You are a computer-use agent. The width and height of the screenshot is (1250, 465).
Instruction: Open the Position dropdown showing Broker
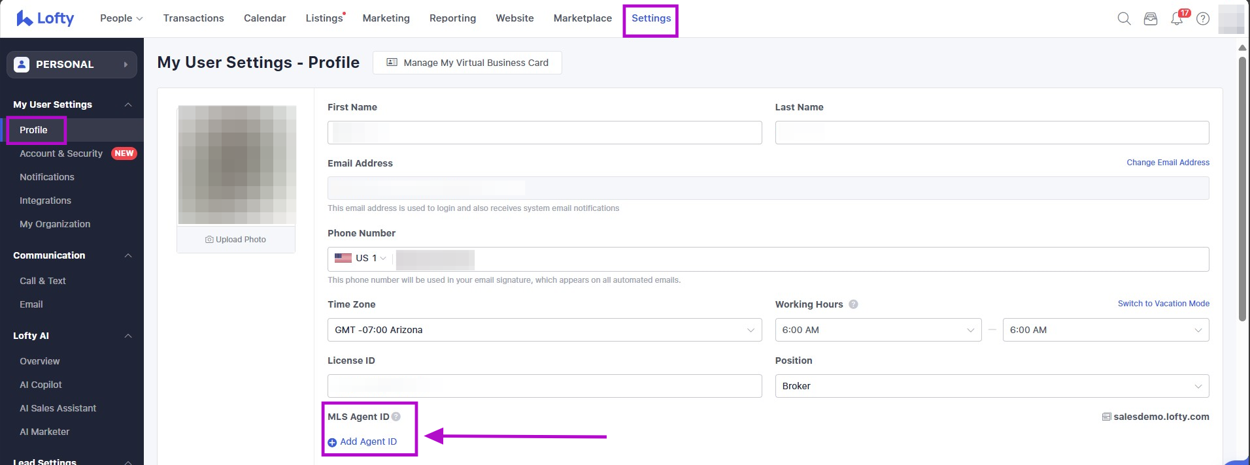point(991,386)
